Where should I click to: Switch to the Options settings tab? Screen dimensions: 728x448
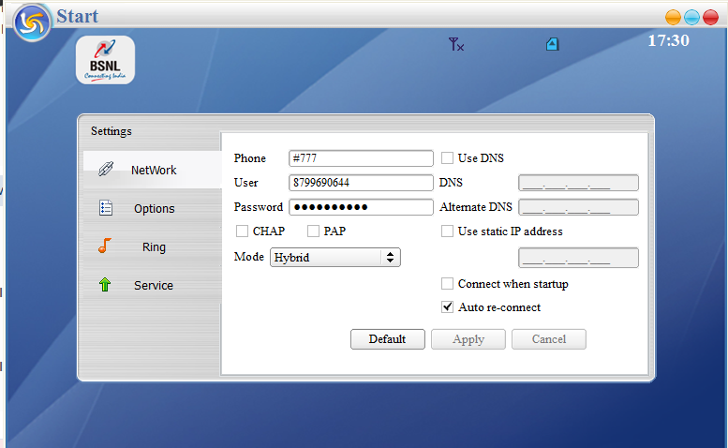coord(153,209)
